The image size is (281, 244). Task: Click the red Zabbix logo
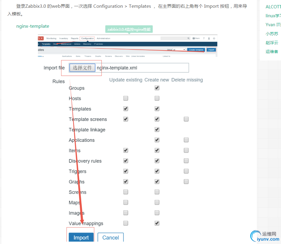coord(41,38)
